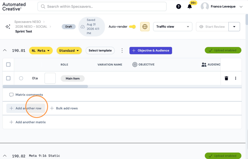Click the ROLE column header
The image size is (248, 159).
(x=64, y=65)
